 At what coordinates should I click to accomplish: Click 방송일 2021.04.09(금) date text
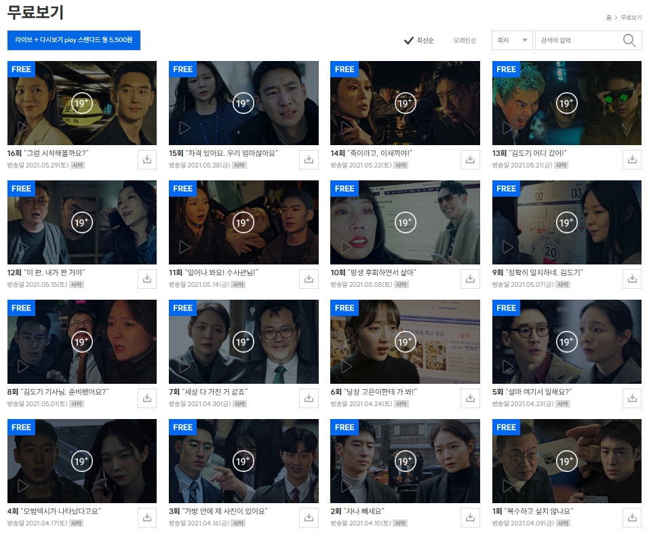pos(523,523)
